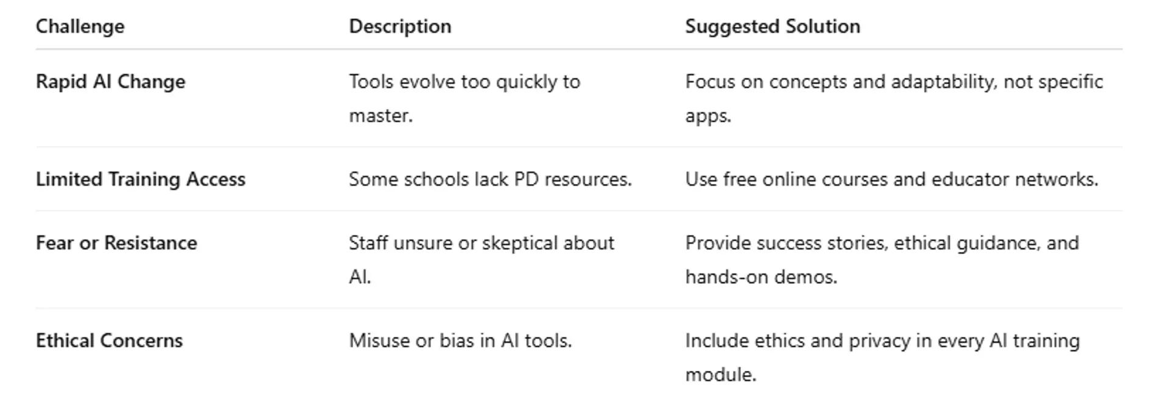This screenshot has height=405, width=1169.
Task: Click the 'Provide success stories' solution text
Action: [x=882, y=243]
